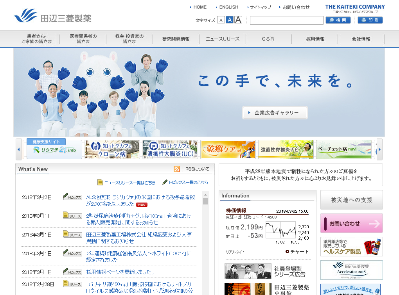Viewport: 399px width, 295px height.
Task: Click the news list scrollbar thumb
Action: coord(206,201)
